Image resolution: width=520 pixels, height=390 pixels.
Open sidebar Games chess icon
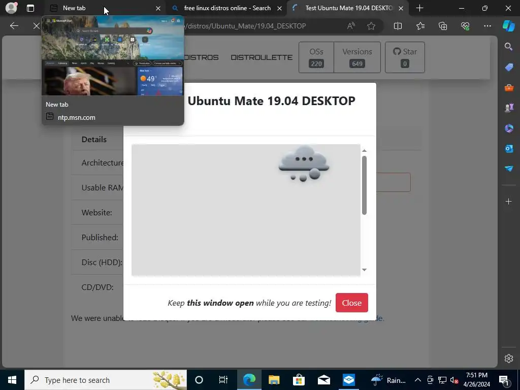pyautogui.click(x=509, y=108)
